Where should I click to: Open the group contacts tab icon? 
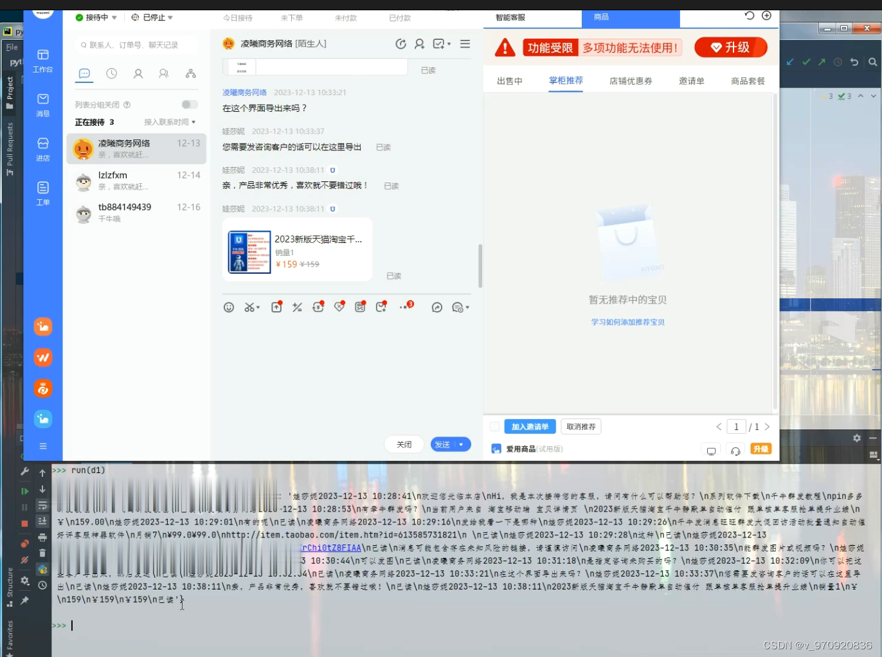pyautogui.click(x=164, y=74)
